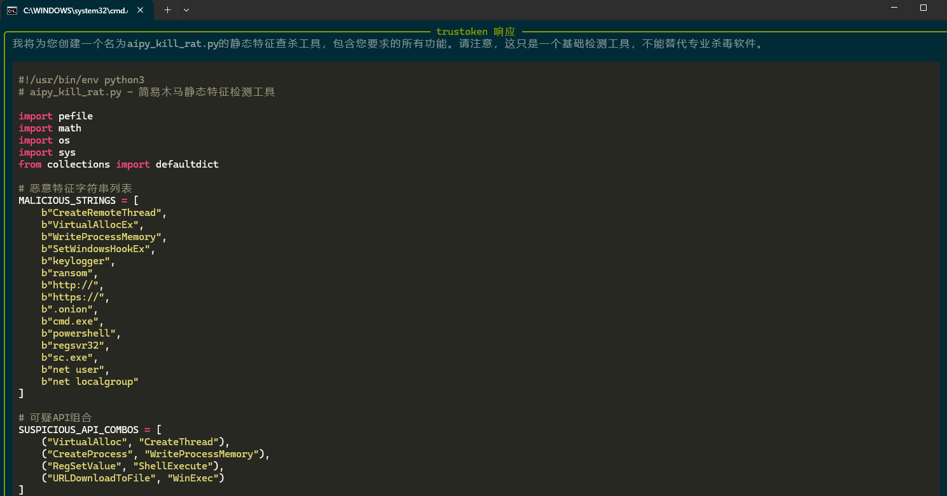Select the C:\WINDOWS\system32\cmd tab

tap(76, 10)
